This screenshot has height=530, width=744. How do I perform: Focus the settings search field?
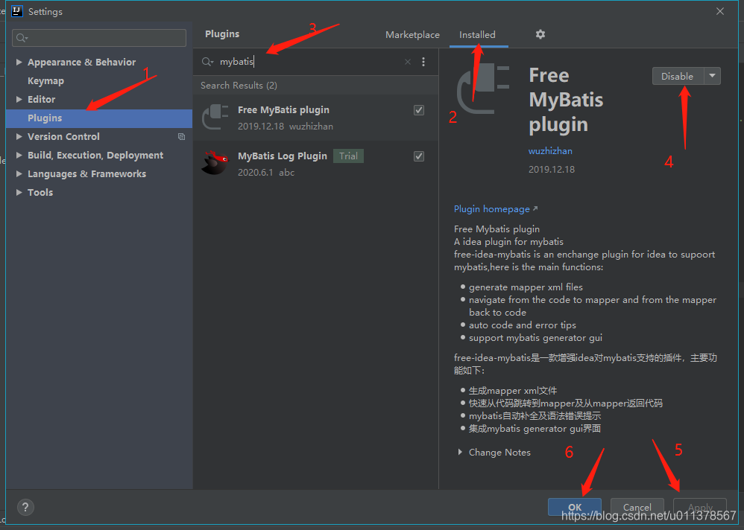point(99,38)
